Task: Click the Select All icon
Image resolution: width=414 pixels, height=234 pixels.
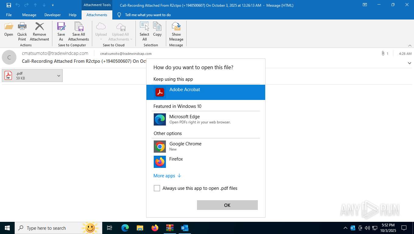Action: tap(144, 27)
